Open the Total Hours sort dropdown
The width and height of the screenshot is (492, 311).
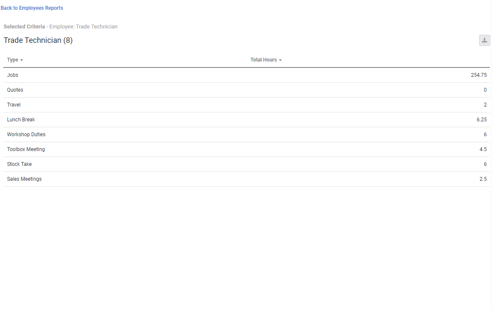pos(280,60)
